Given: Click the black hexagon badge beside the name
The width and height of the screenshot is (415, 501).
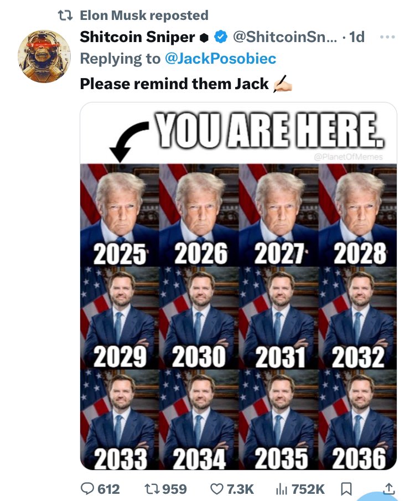Looking at the screenshot, I should (204, 38).
